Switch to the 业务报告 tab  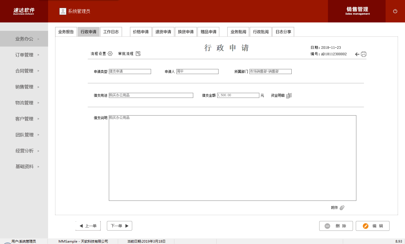(x=66, y=32)
